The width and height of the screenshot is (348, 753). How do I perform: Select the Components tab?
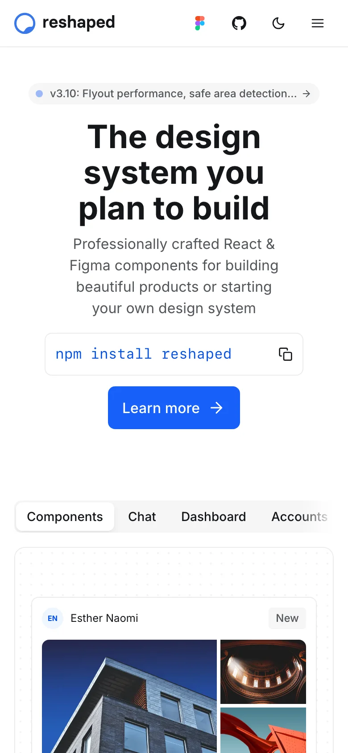(65, 517)
